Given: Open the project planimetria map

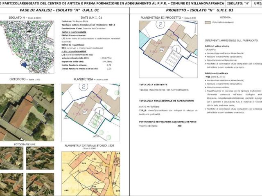Looking at the screenshot, I should (168, 49).
